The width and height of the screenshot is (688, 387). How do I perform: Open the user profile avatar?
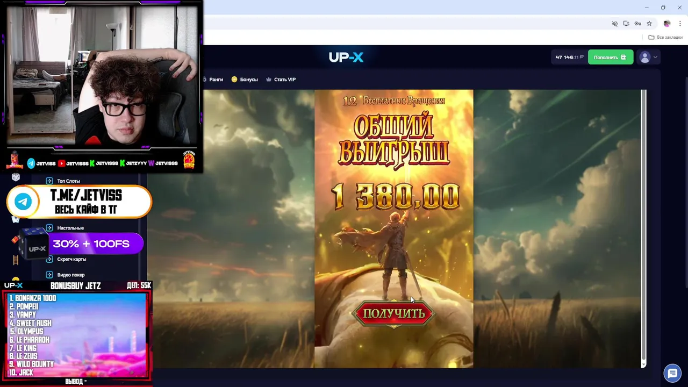pos(645,57)
